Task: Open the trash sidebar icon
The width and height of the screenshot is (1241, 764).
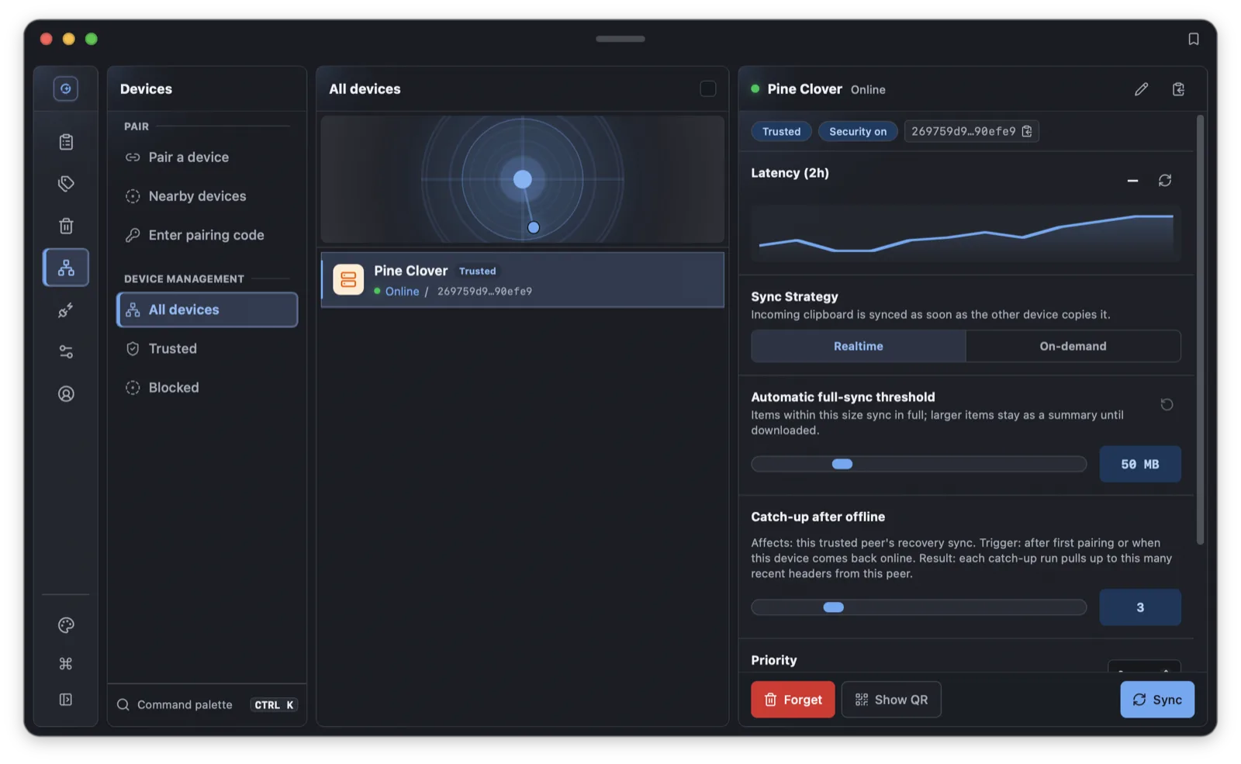Action: 66,226
